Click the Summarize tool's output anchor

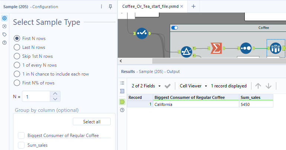(224, 48)
